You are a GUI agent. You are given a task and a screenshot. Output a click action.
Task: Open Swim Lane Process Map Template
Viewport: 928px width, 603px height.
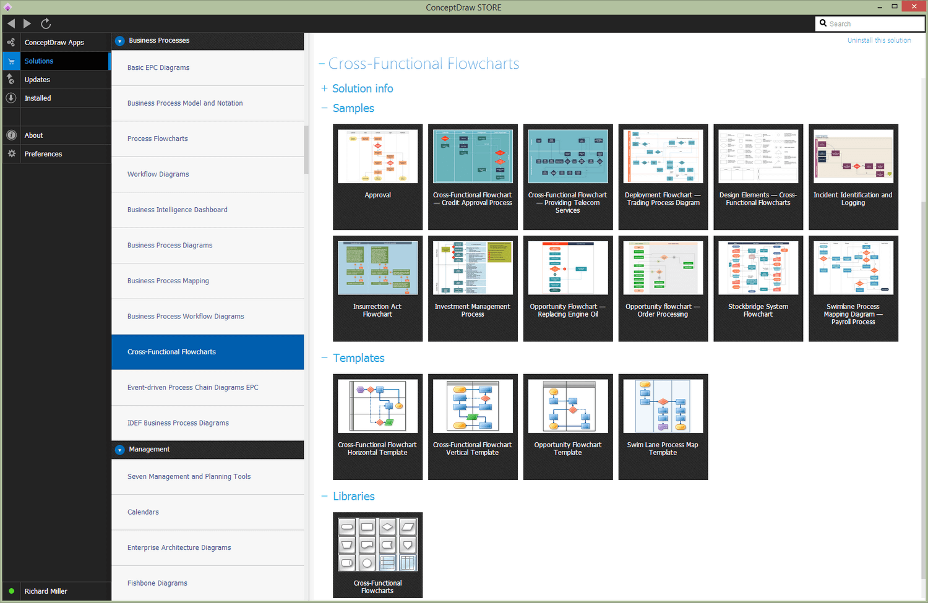click(663, 427)
